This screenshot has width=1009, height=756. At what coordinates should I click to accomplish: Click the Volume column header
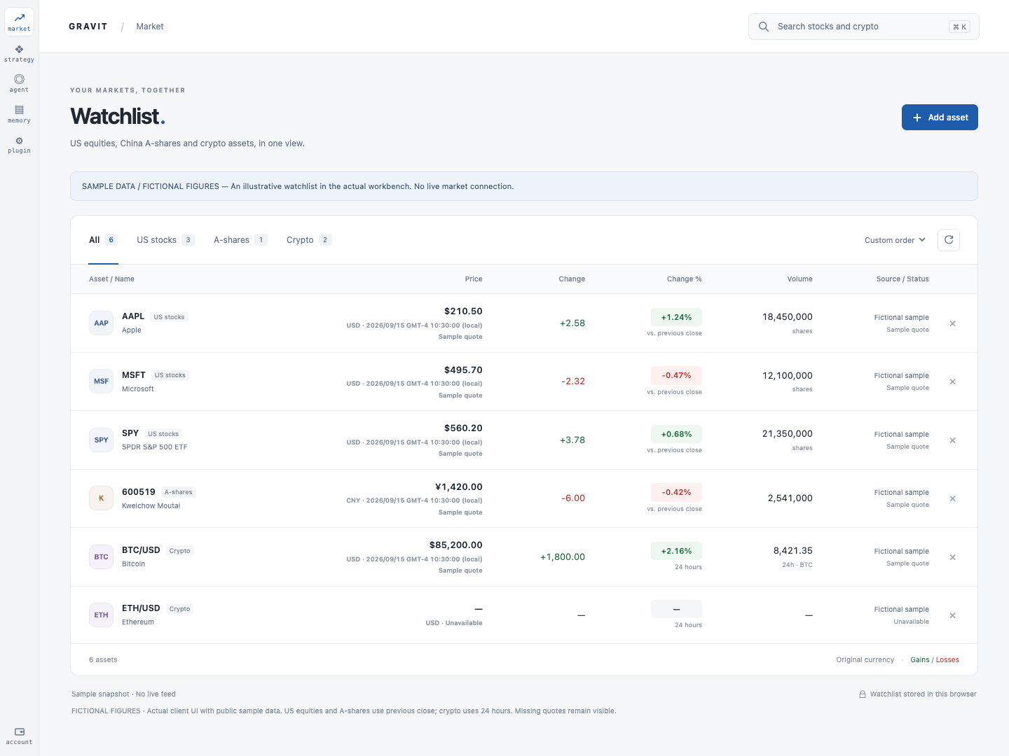tap(799, 279)
